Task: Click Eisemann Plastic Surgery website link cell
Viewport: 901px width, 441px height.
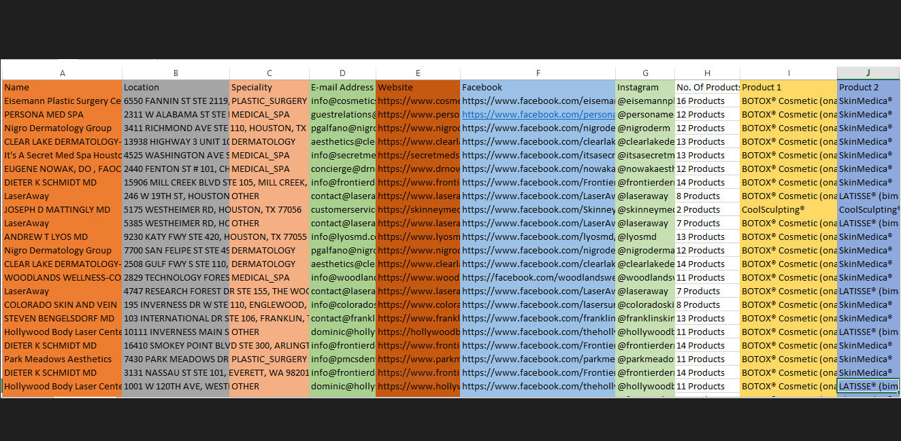Action: coord(418,101)
